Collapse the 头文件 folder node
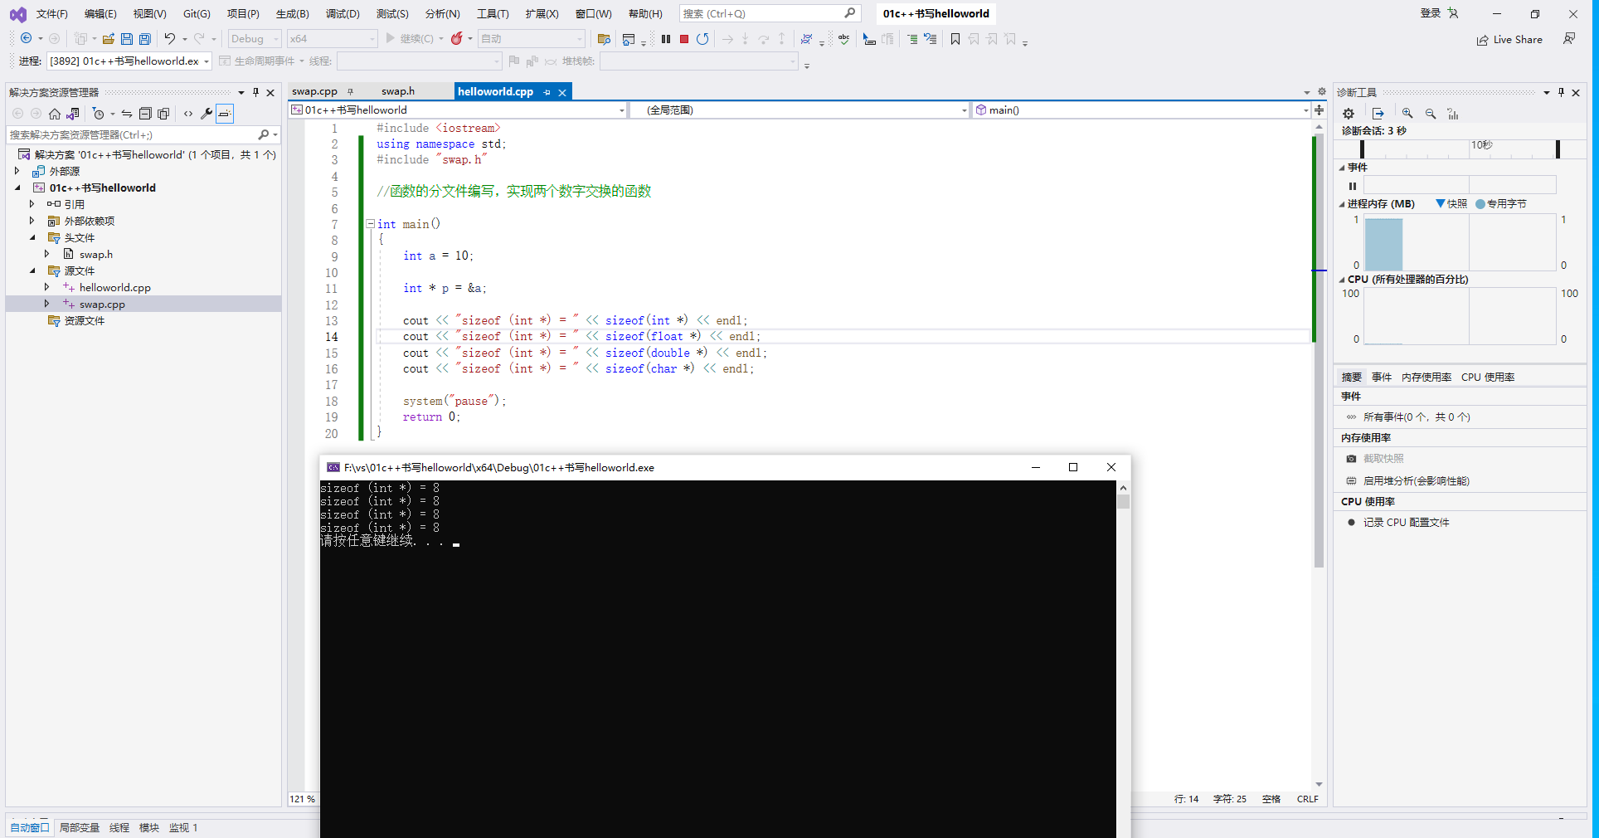The height and width of the screenshot is (838, 1599). tap(32, 237)
